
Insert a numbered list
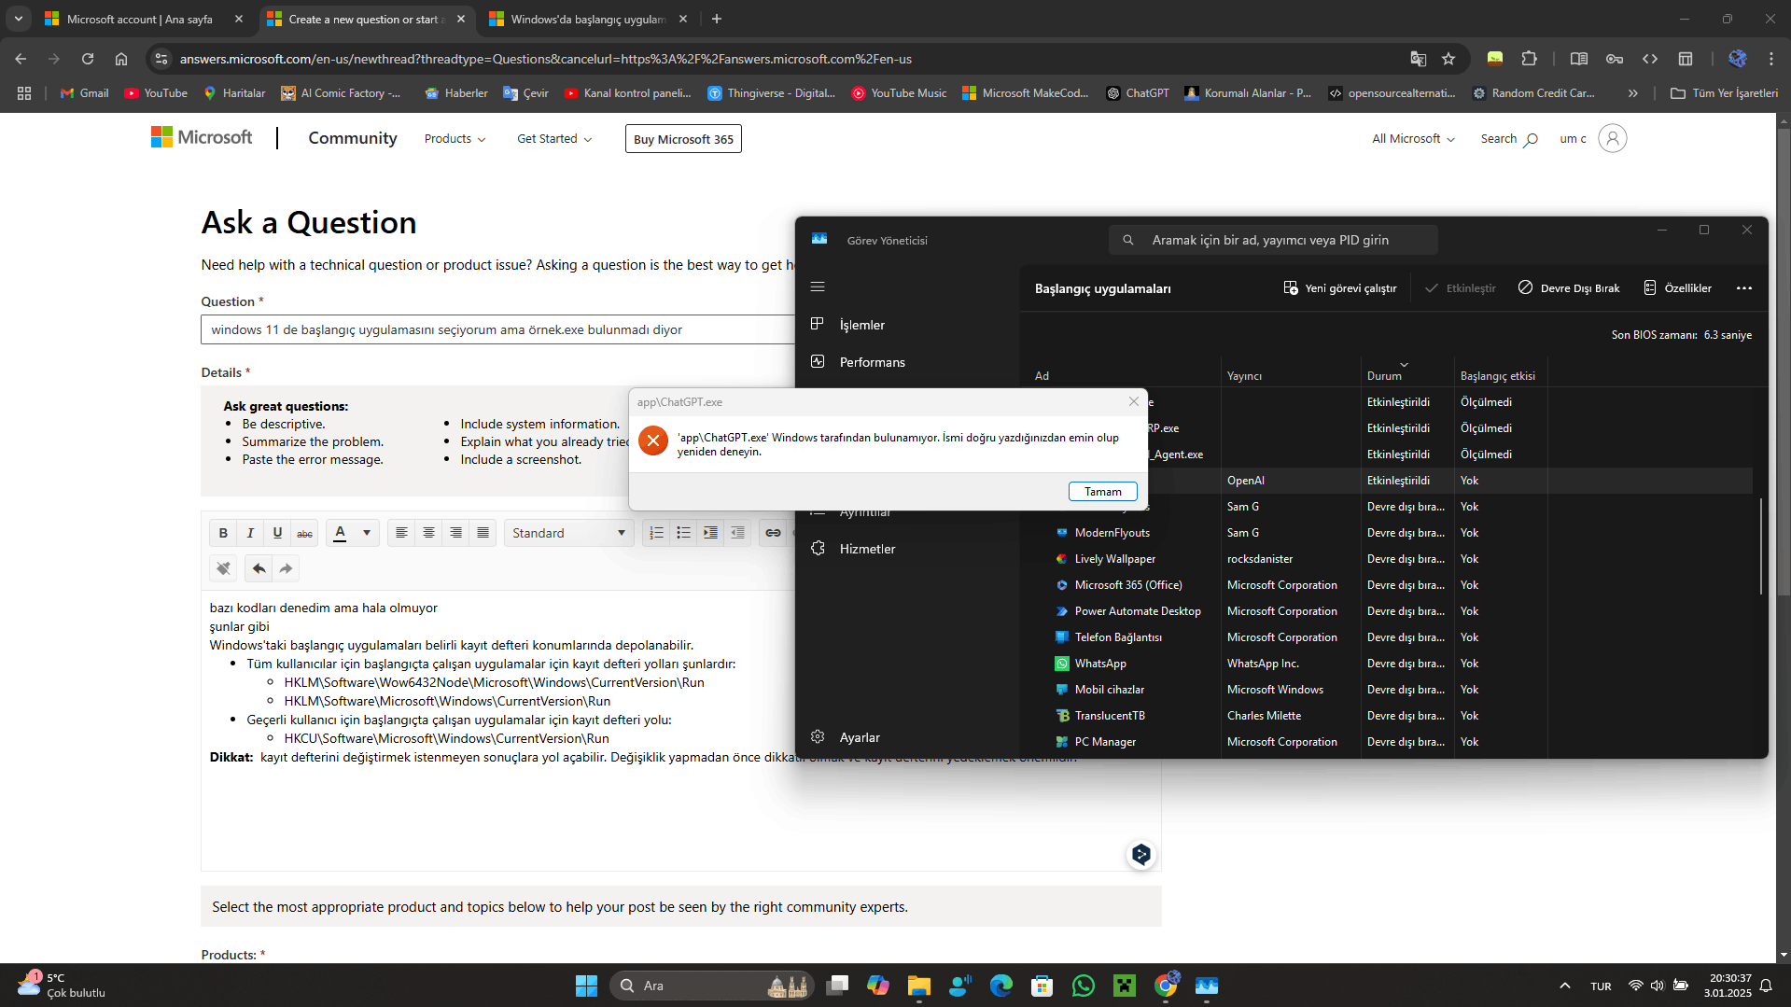[656, 533]
